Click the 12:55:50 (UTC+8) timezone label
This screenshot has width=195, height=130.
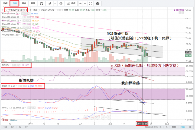(153, 127)
